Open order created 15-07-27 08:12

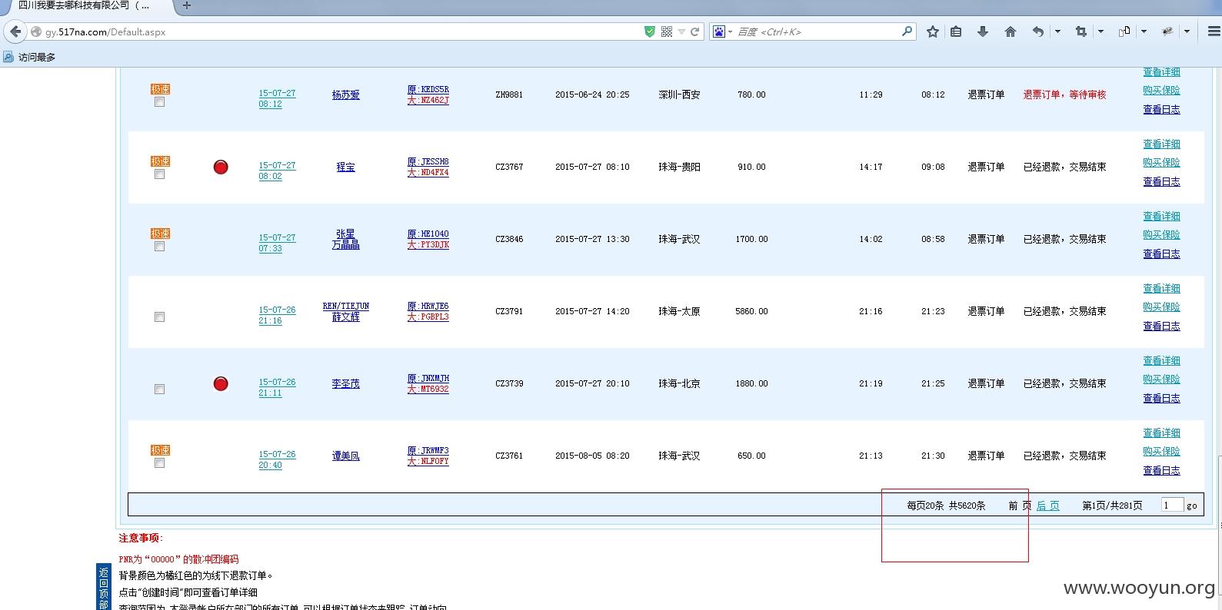pos(277,98)
